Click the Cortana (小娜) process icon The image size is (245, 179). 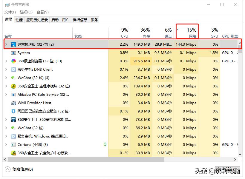coord(13,144)
